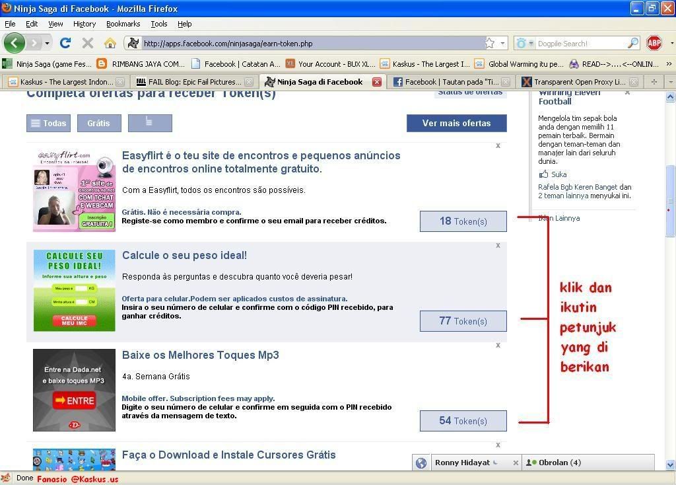676x485 pixels.
Task: Open the Easyflirt offer title link
Action: (x=261, y=163)
